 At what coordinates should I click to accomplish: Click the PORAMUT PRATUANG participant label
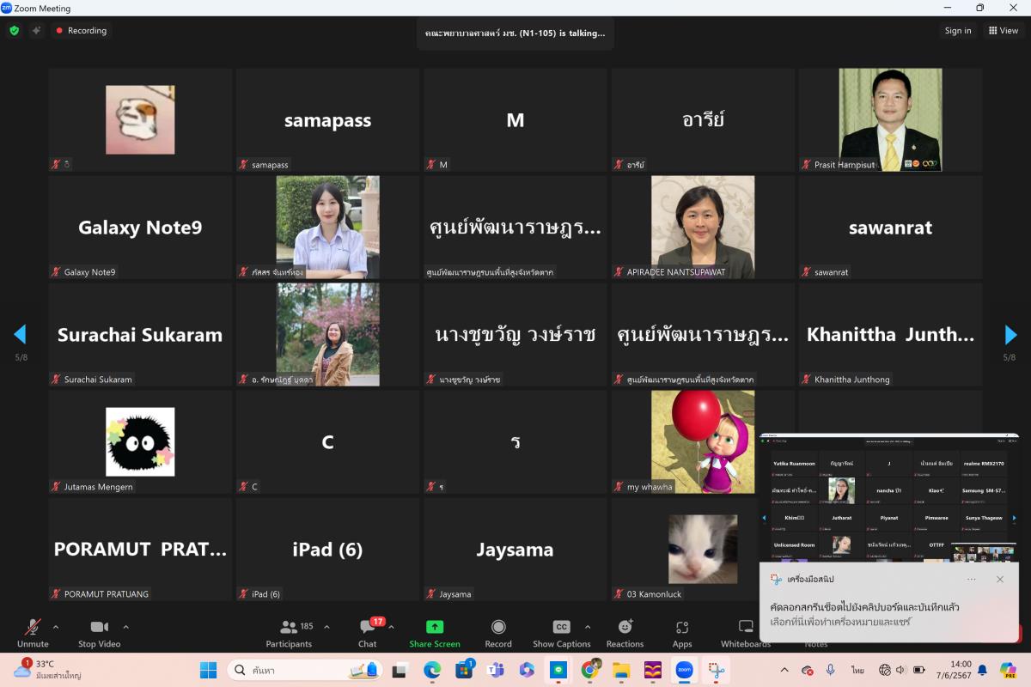coord(107,594)
